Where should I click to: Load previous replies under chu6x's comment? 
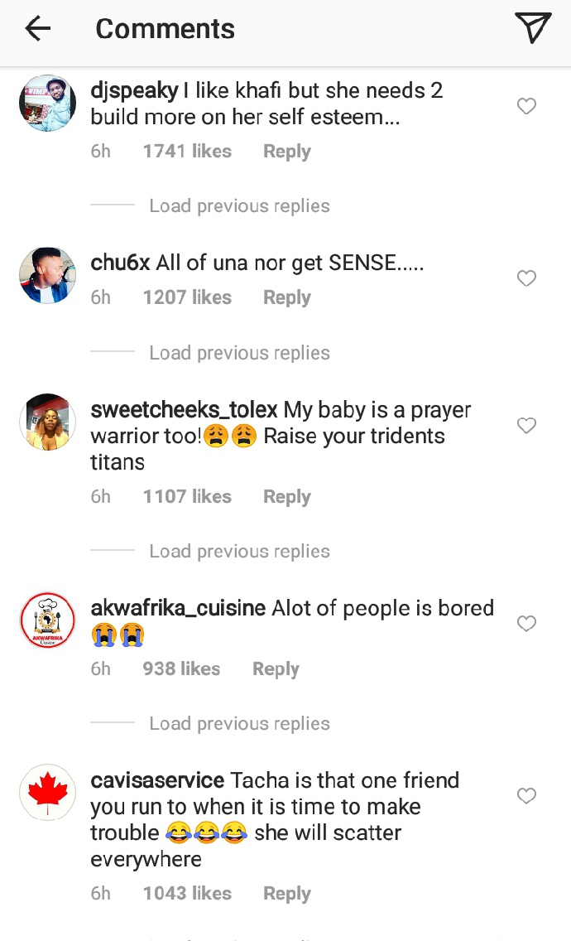(239, 353)
